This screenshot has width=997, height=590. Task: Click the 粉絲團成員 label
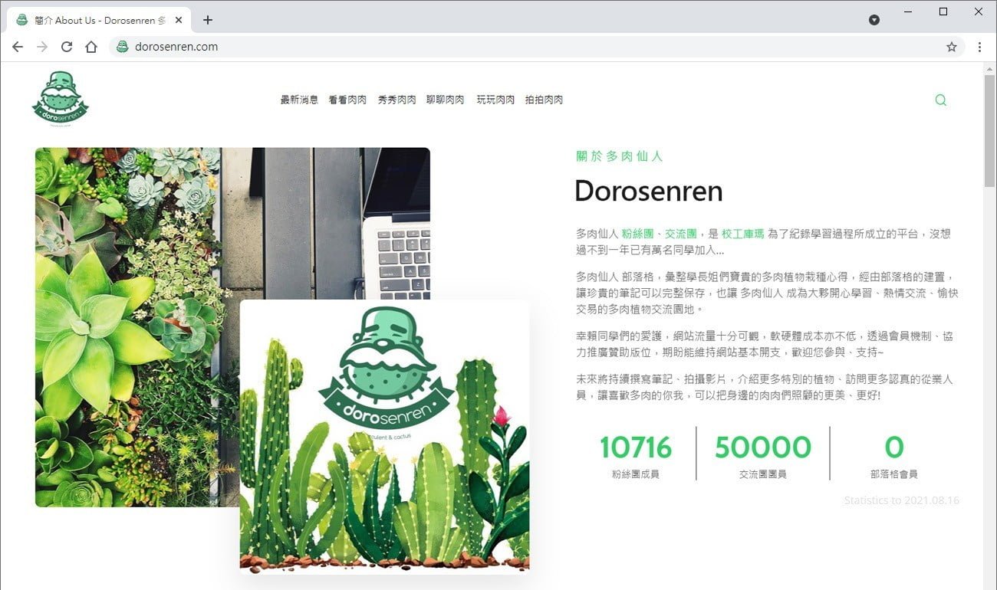(x=636, y=474)
